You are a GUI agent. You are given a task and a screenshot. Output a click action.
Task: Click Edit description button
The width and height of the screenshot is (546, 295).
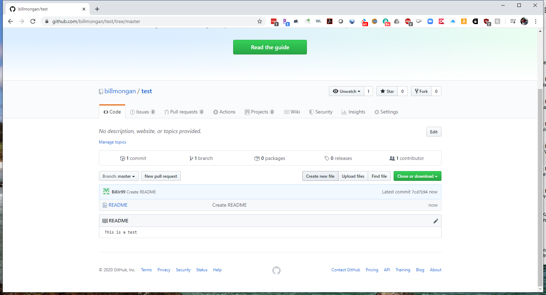434,132
